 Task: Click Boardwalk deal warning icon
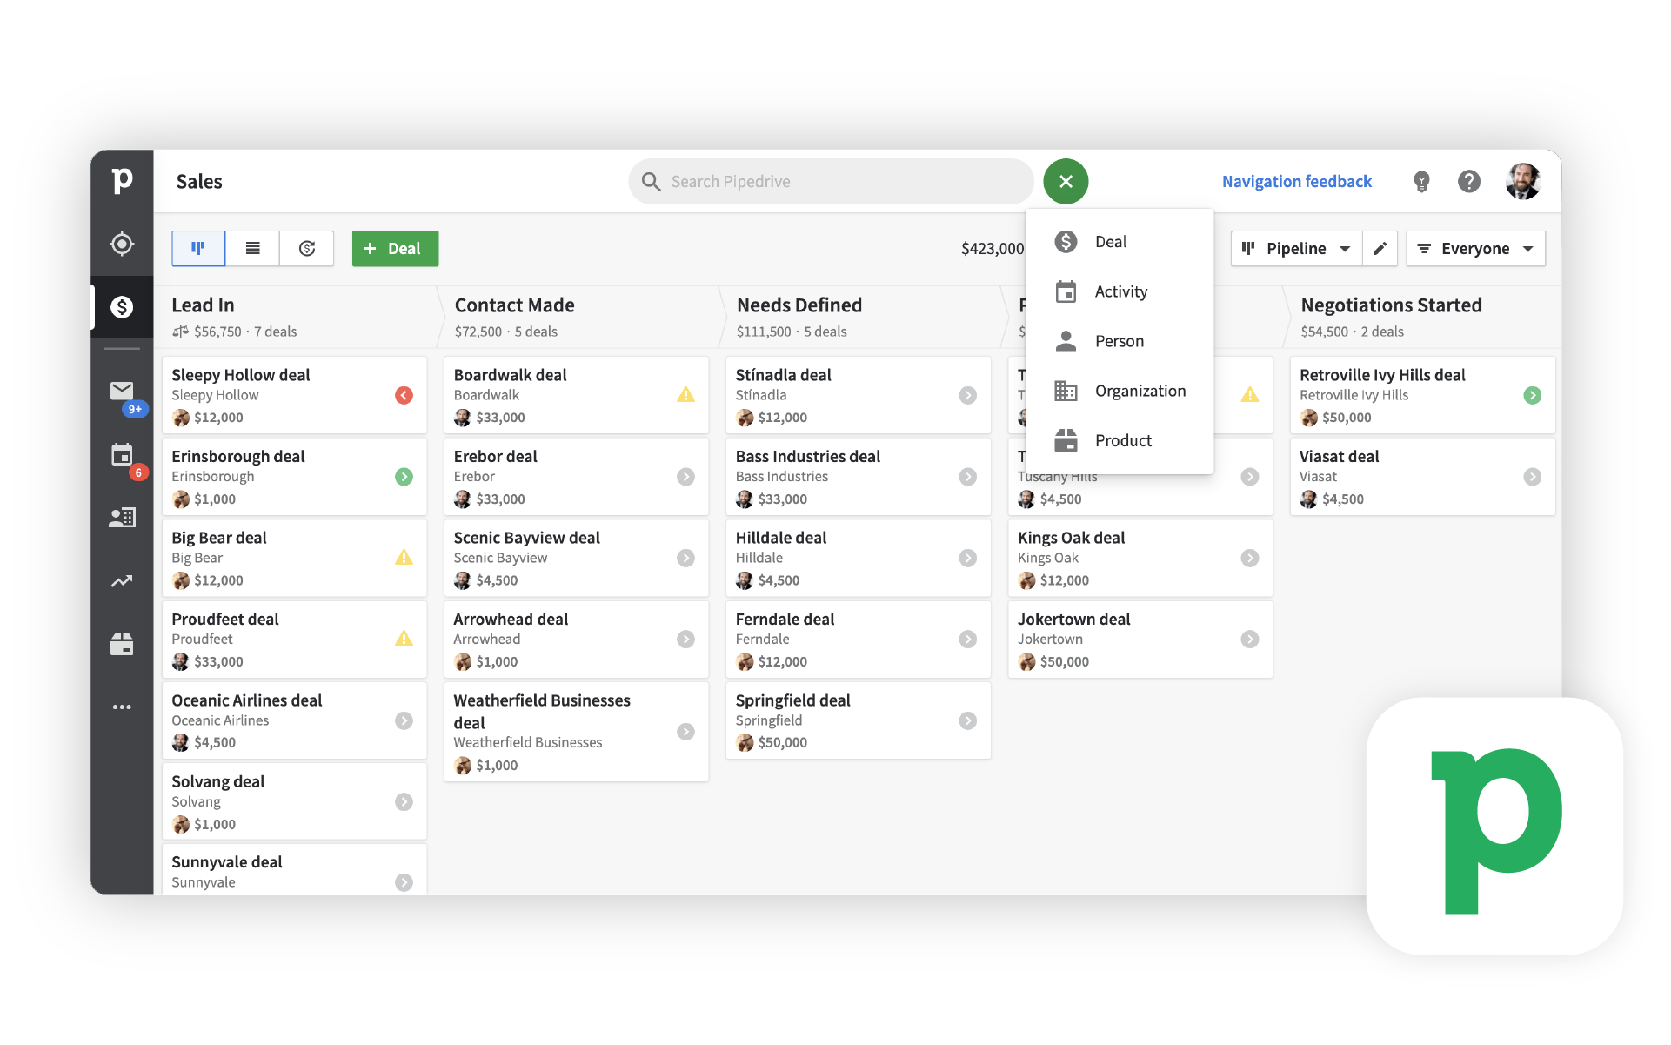point(685,395)
